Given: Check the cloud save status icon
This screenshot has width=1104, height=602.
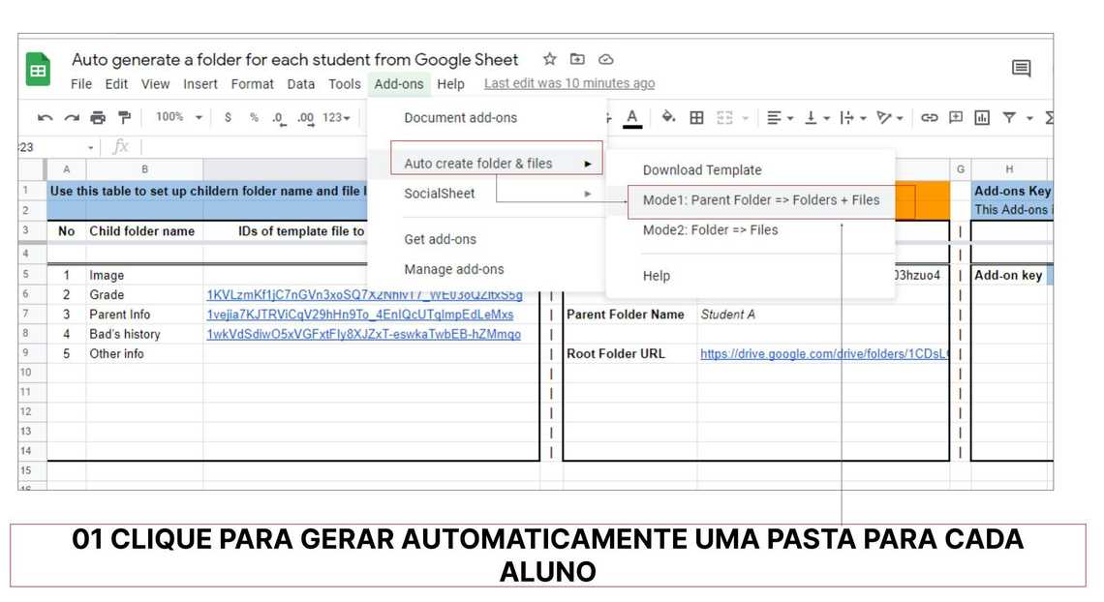Looking at the screenshot, I should [605, 59].
